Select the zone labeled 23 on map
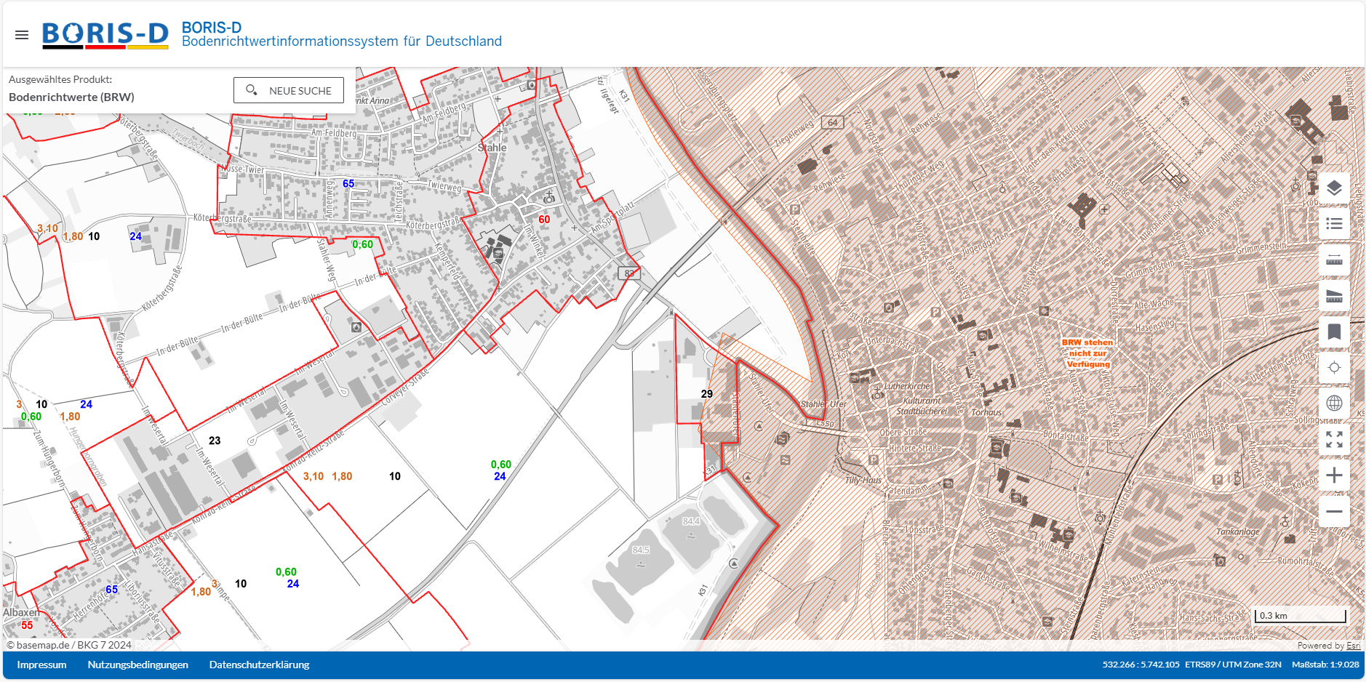The width and height of the screenshot is (1366, 682). [x=215, y=441]
